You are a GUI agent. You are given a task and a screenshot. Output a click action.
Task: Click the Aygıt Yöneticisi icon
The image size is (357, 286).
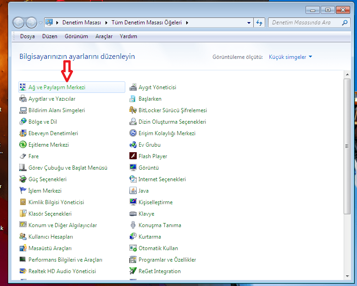[133, 87]
